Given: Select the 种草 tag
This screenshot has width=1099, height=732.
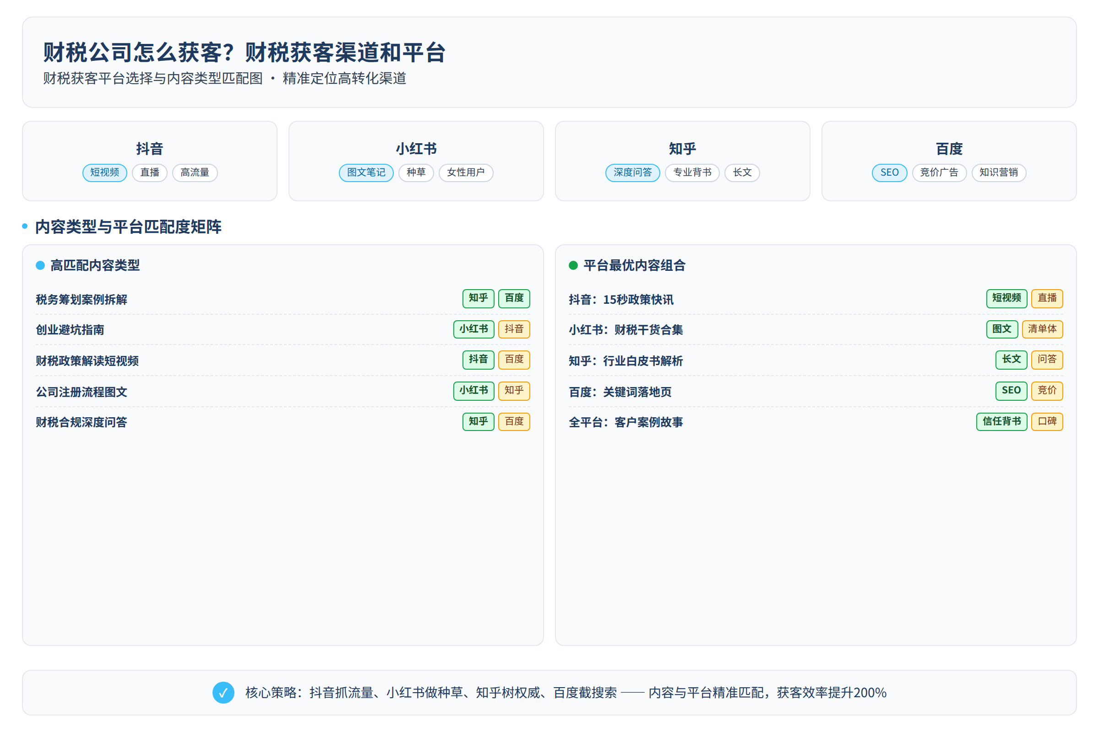Looking at the screenshot, I should (416, 173).
